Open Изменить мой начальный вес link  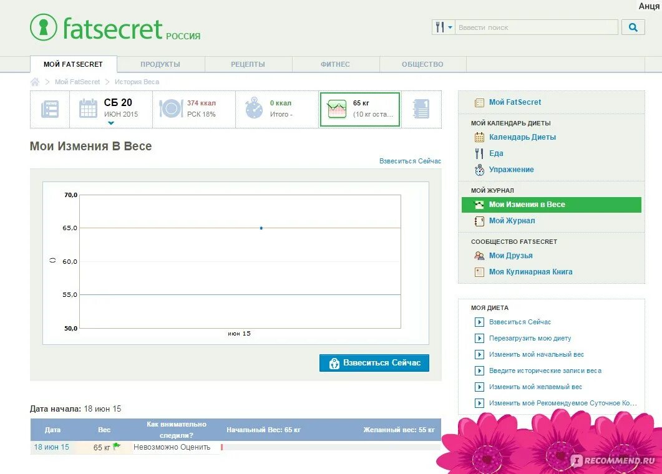(536, 354)
